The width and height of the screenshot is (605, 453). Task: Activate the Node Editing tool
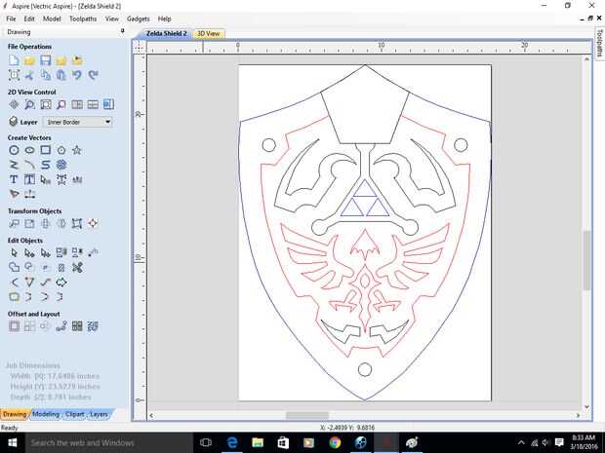29,252
